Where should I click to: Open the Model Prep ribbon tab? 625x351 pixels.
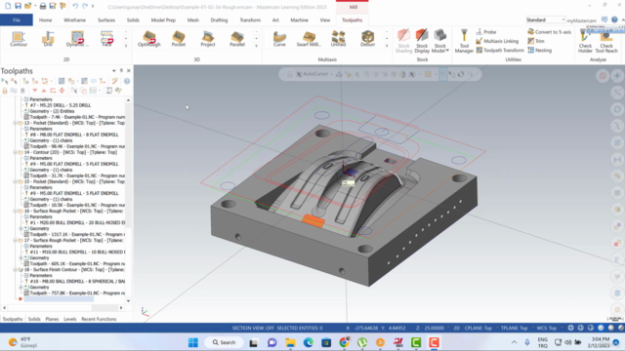[163, 19]
